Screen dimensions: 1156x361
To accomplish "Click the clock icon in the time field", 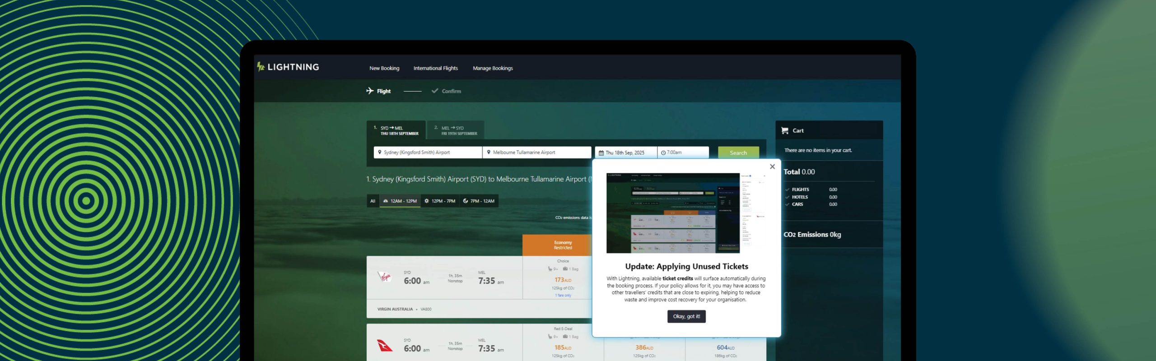I will tap(663, 153).
